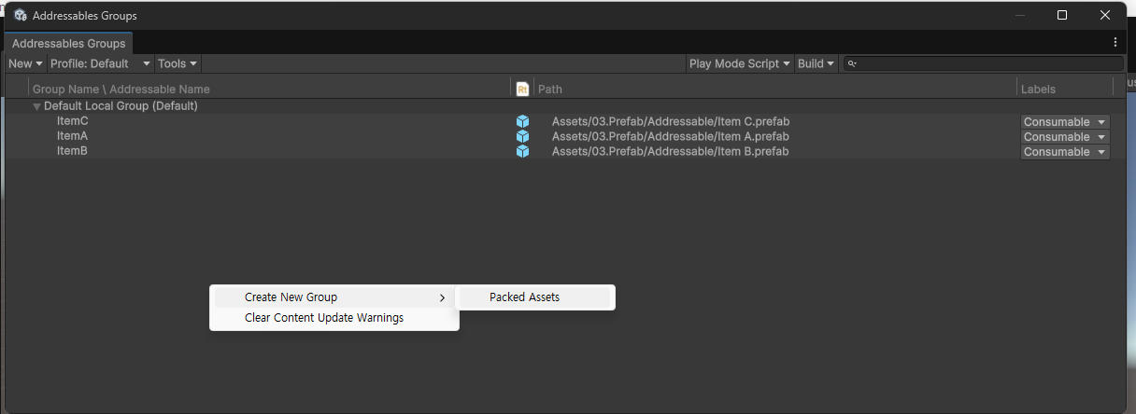Click the Group Name \ Addressable Name header

(x=121, y=90)
